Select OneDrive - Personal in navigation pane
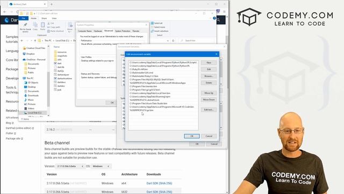Viewport: 344px width, 194px height. [x=34, y=60]
